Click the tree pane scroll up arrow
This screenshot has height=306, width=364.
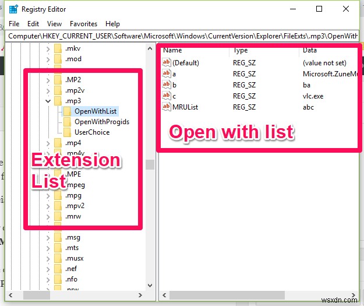pos(150,48)
